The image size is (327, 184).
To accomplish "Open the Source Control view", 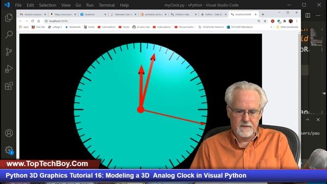I will [x=9, y=52].
